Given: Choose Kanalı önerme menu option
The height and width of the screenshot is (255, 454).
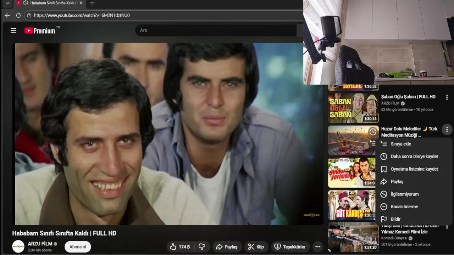Looking at the screenshot, I should pyautogui.click(x=414, y=207).
